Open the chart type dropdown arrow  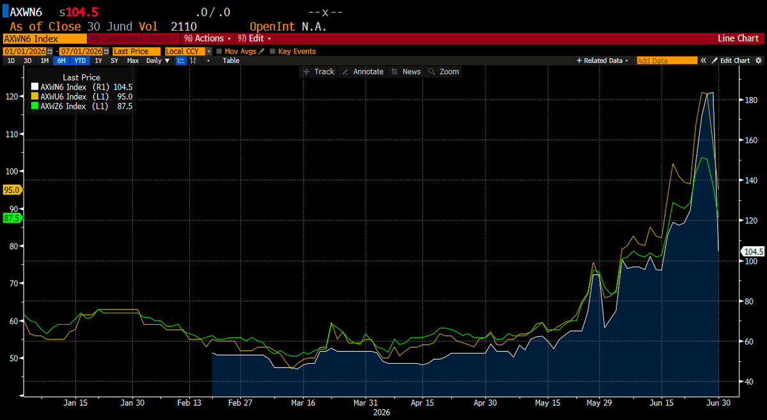(208, 61)
